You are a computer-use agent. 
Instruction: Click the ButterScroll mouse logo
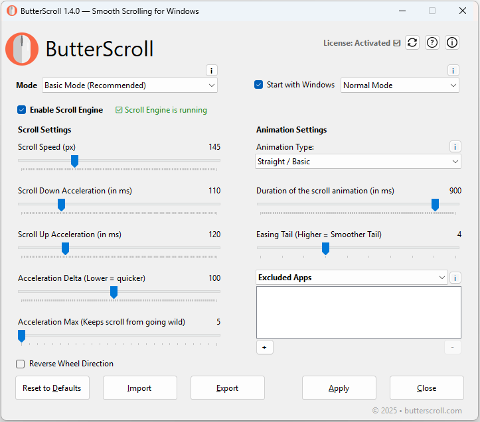pyautogui.click(x=22, y=49)
